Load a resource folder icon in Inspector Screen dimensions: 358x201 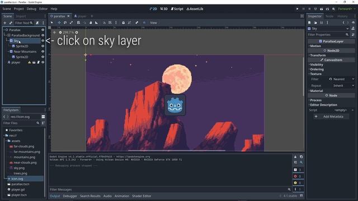[315, 22]
